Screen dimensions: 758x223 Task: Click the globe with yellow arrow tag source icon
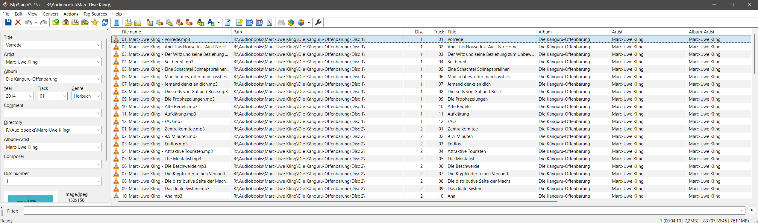coord(291,22)
